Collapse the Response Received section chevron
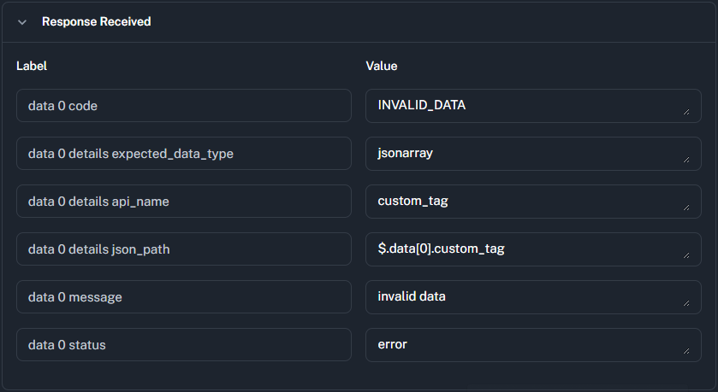 pyautogui.click(x=22, y=21)
